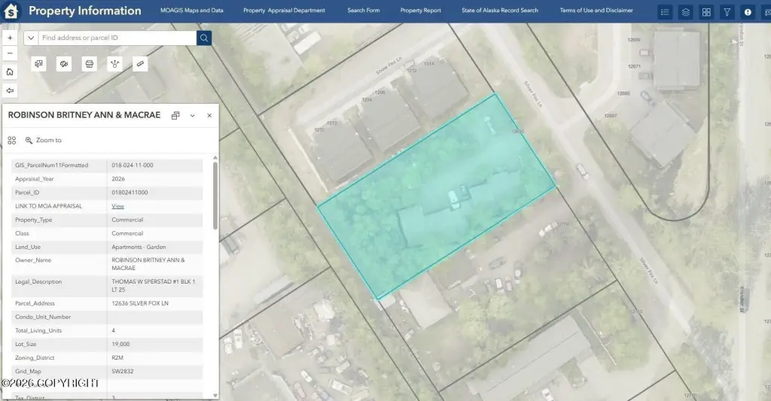This screenshot has height=401, width=771.
Task: Expand the search source dropdown arrow
Action: coord(31,38)
